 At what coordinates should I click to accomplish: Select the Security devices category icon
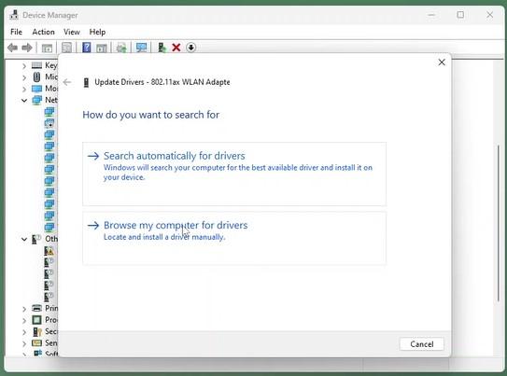coord(36,332)
